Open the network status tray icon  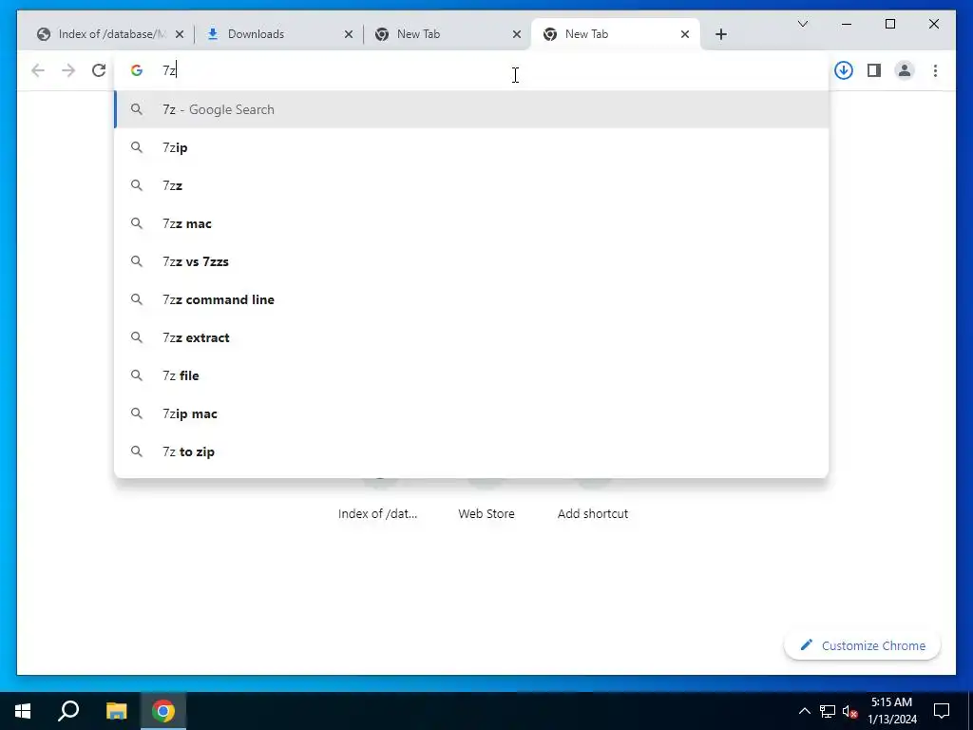(828, 711)
